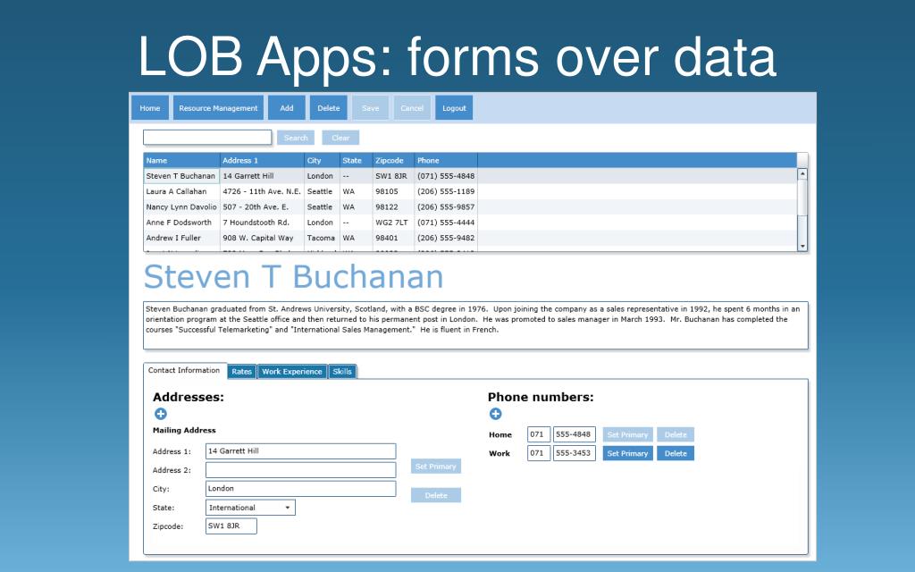Edit Work phone area code field

click(x=539, y=453)
